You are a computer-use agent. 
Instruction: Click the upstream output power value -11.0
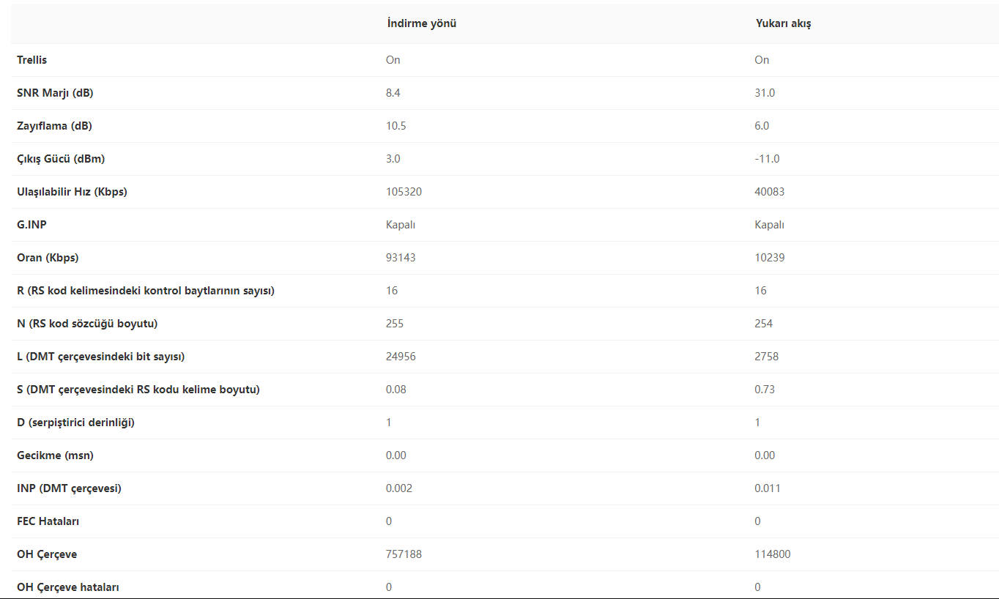(x=767, y=159)
